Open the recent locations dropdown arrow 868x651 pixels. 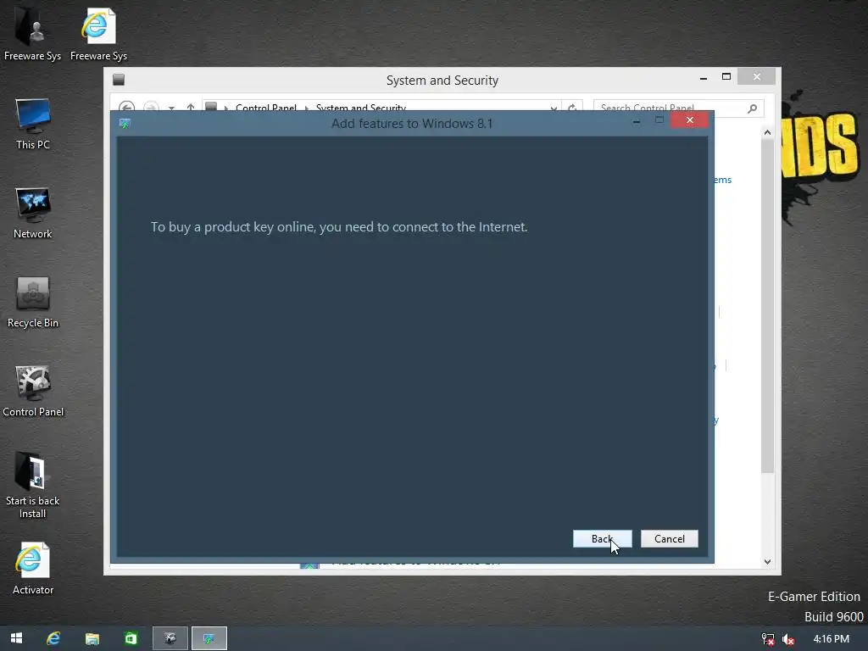click(171, 108)
